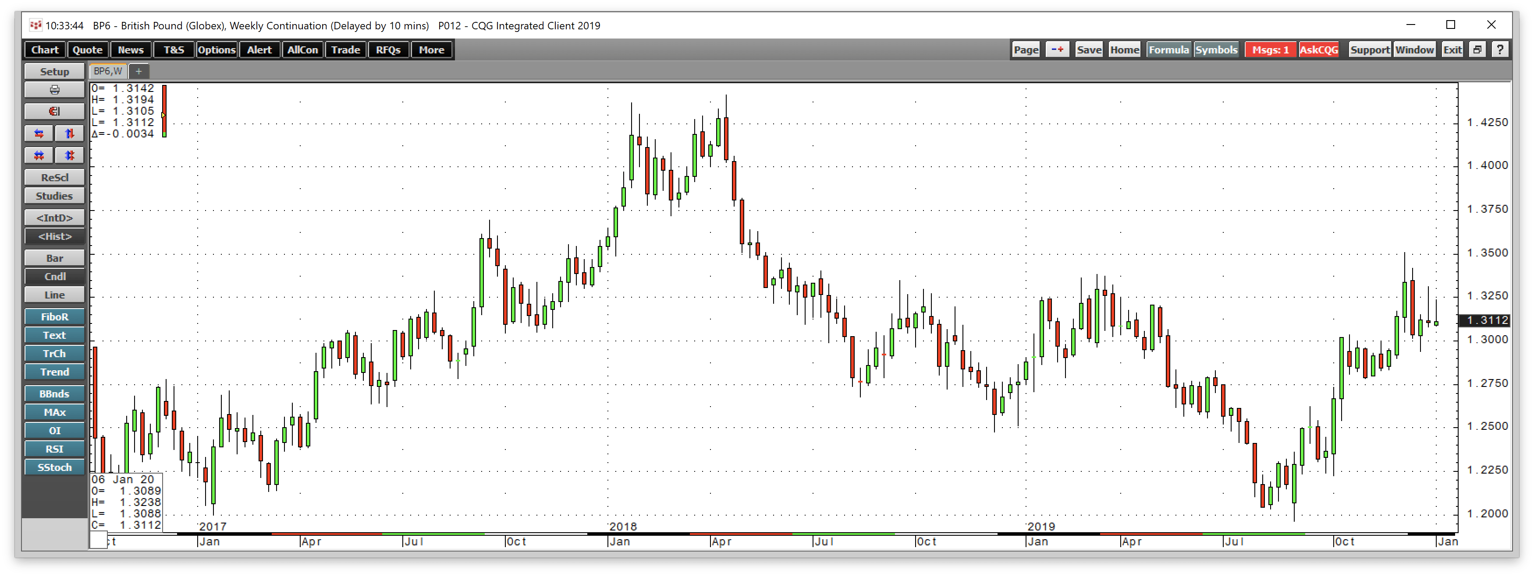Click the red magnet icon button
1534x576 pixels.
point(54,111)
